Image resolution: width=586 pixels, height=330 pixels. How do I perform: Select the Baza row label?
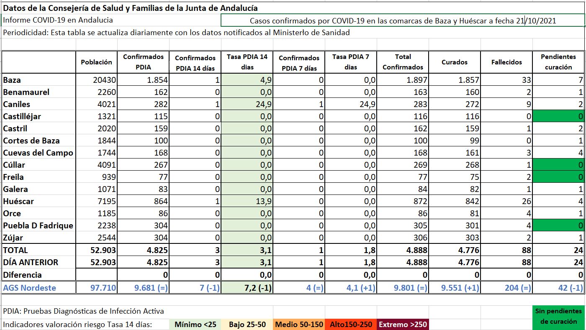[x=12, y=80]
